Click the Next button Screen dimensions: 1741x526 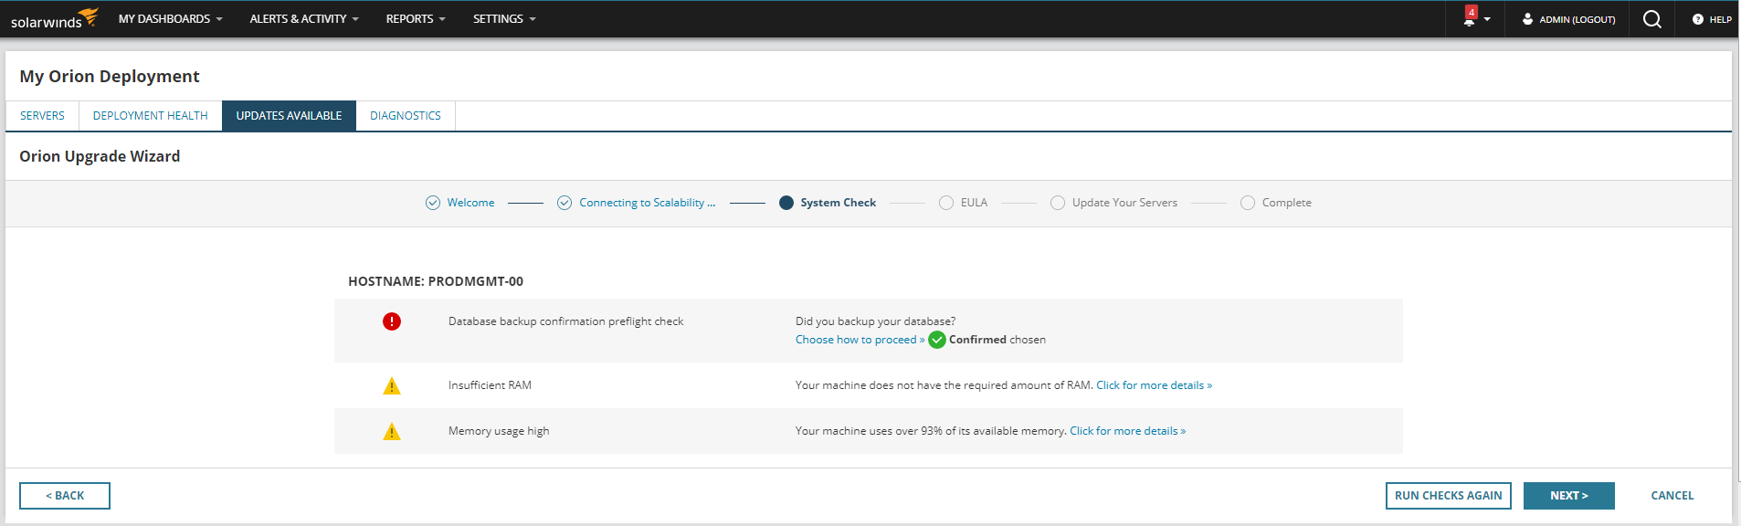point(1568,496)
